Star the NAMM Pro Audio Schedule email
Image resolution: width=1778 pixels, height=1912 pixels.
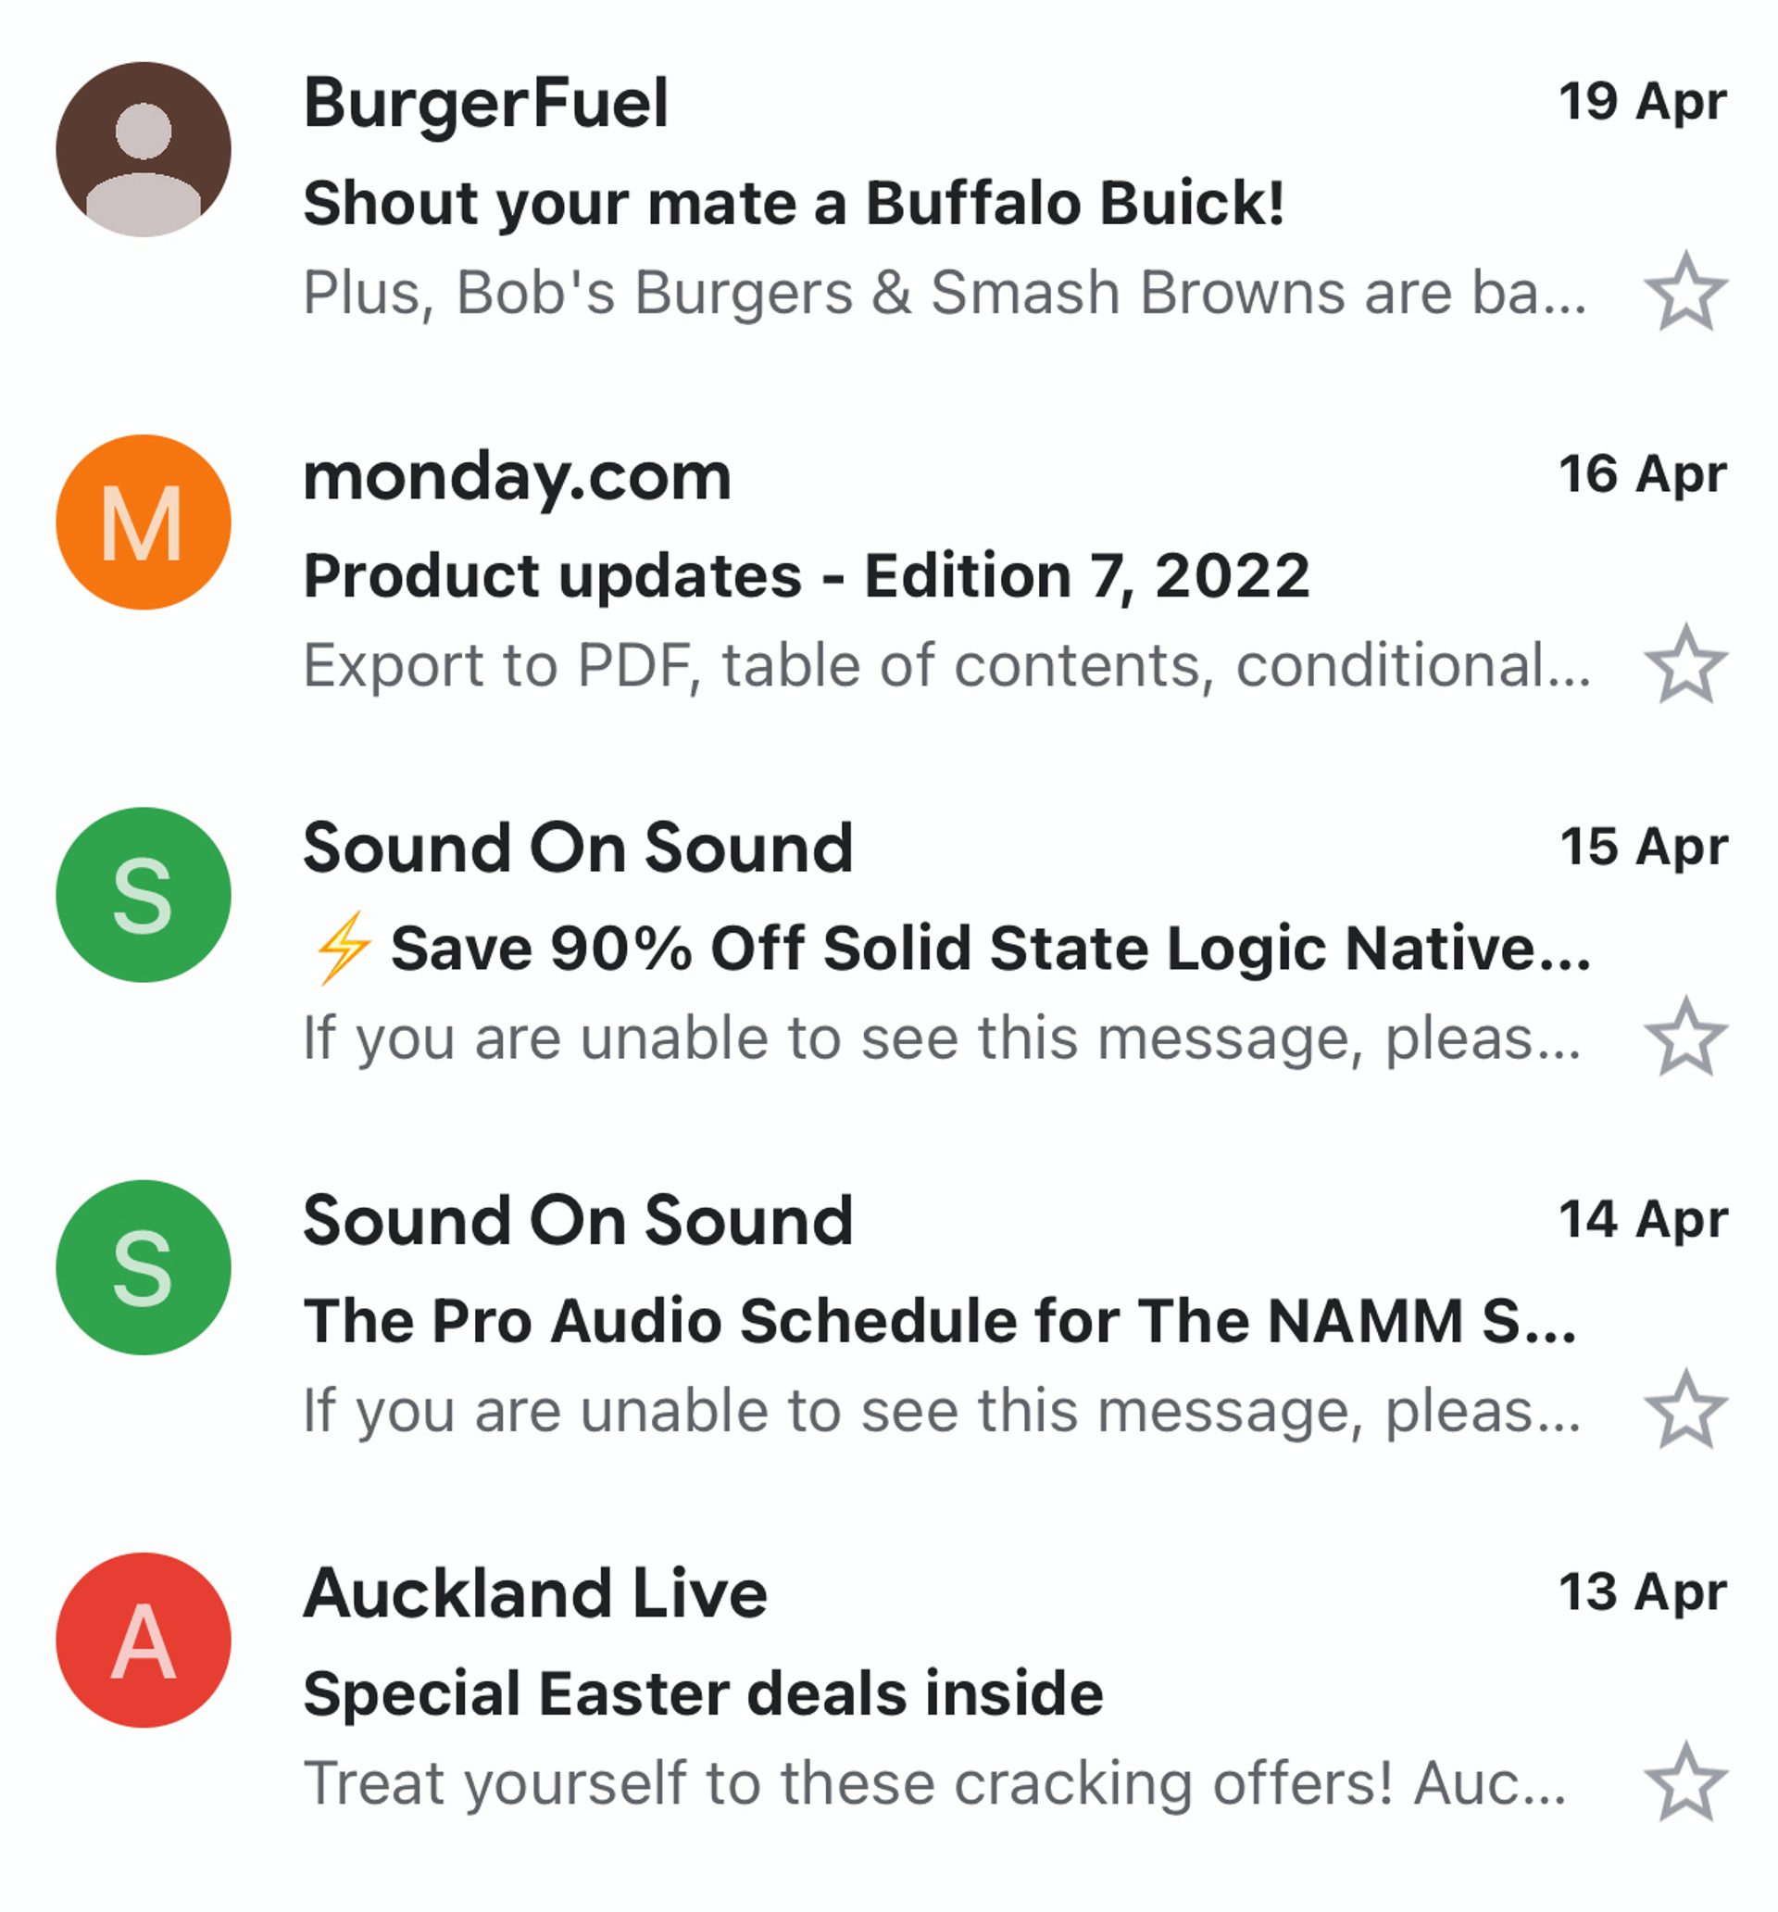pos(1684,1410)
